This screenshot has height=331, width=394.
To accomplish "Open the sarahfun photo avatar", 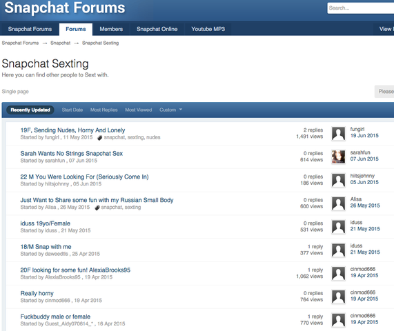I will (338, 157).
